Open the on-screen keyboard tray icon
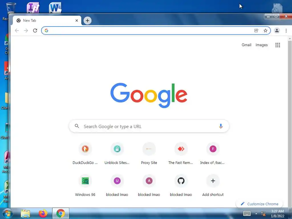Image resolution: width=292 pixels, height=219 pixels. 247,213
